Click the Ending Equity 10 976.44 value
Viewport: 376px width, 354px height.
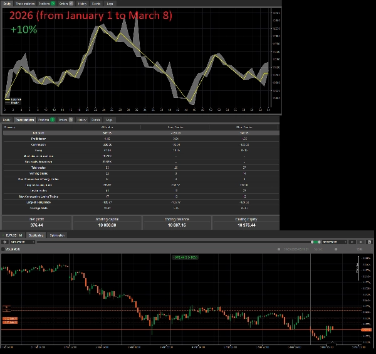246,225
